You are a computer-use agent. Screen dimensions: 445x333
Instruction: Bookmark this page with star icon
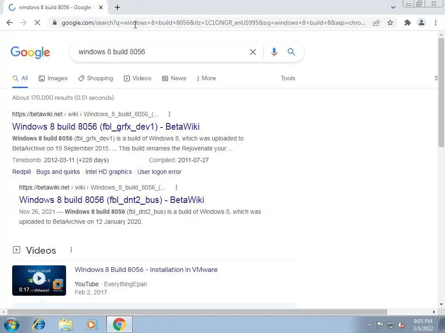pyautogui.click(x=390, y=23)
